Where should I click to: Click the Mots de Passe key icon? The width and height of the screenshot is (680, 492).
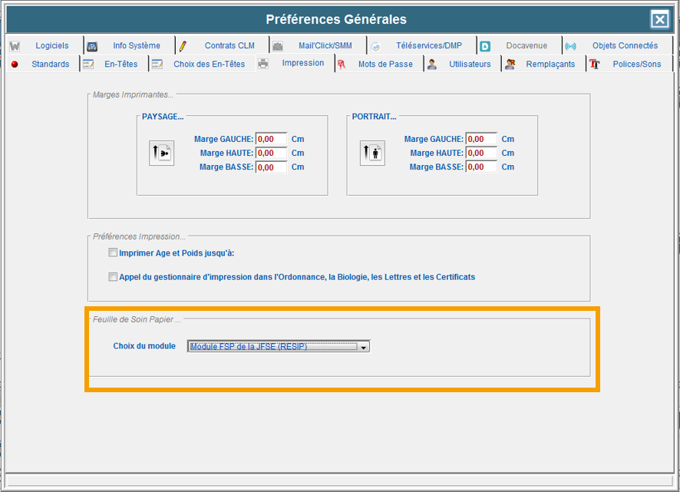(x=341, y=64)
